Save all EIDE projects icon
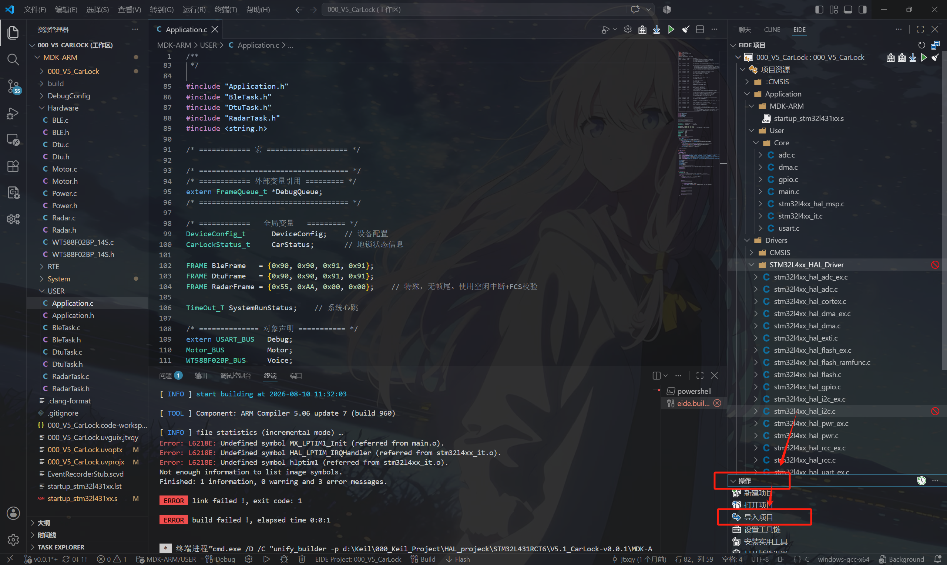The image size is (947, 565). (x=935, y=45)
